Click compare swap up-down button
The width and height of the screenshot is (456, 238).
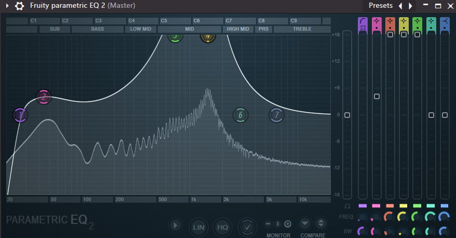pyautogui.click(x=321, y=223)
